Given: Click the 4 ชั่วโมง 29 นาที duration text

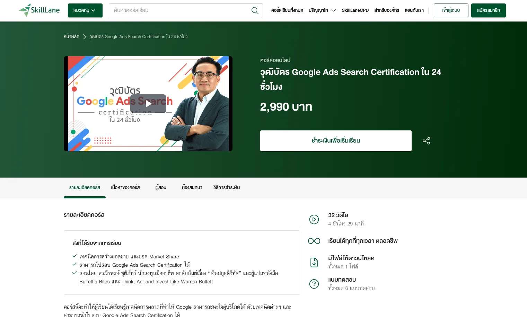Looking at the screenshot, I should tap(346, 224).
